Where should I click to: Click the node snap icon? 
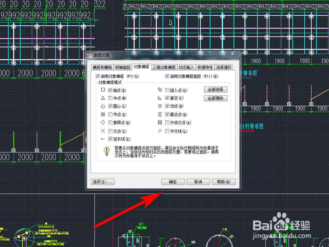103,115
